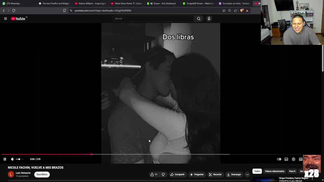The height and width of the screenshot is (182, 324).
Task: Switch to Formulario sin título tab
Action: (235, 4)
